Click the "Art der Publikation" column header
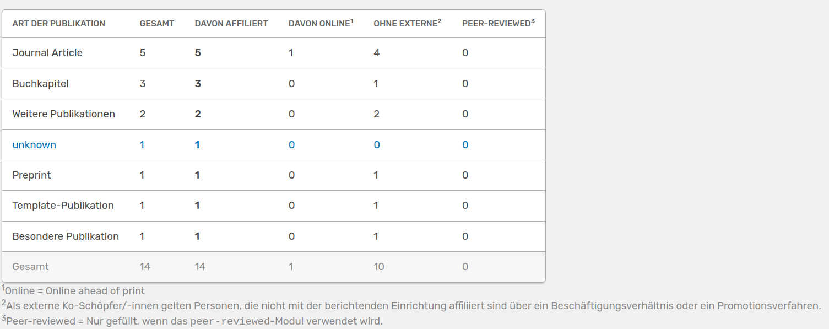 click(x=59, y=24)
